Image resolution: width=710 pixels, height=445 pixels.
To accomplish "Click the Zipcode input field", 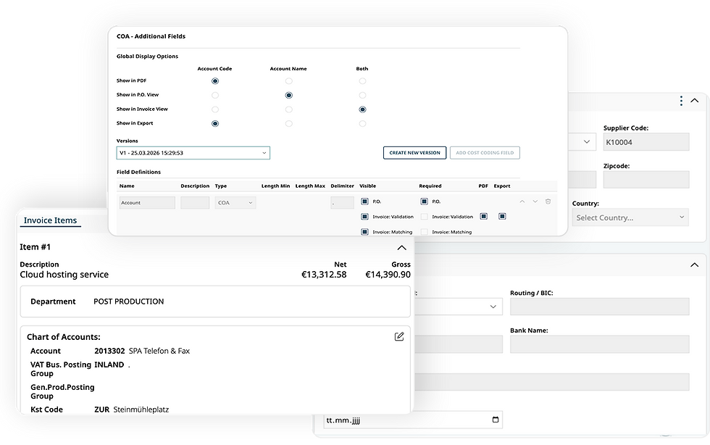I will [x=646, y=180].
